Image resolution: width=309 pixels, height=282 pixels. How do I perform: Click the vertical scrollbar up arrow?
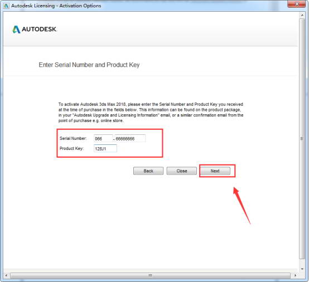302,15
